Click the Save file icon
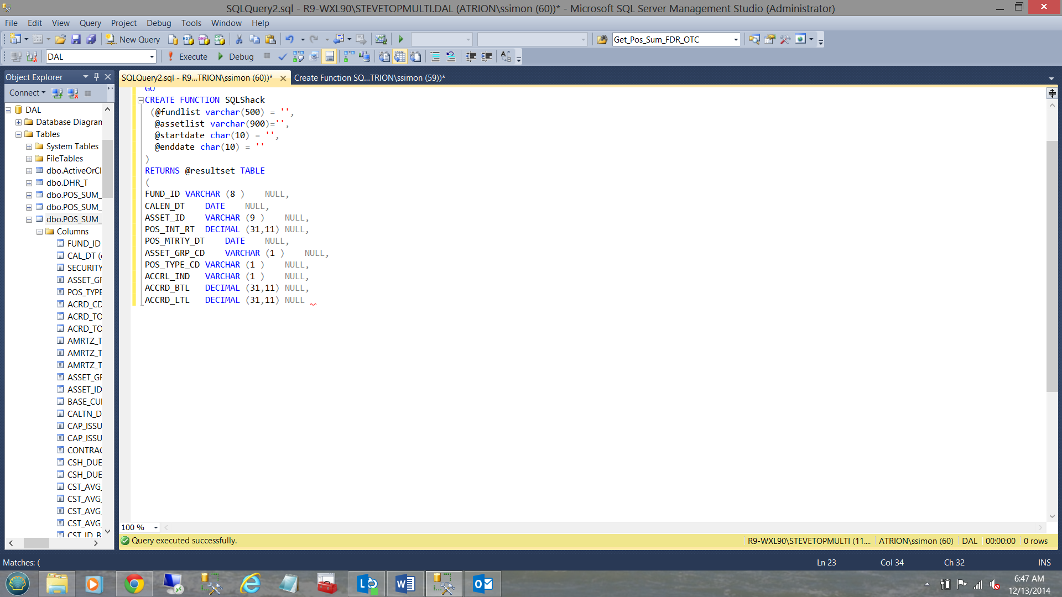1062x597 pixels. tap(76, 40)
